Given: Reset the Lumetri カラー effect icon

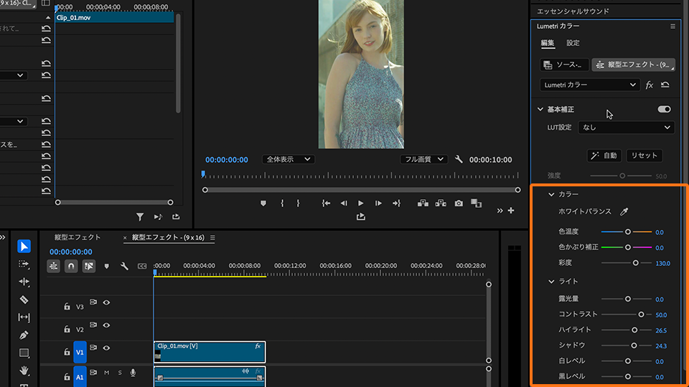Looking at the screenshot, I should coord(665,85).
